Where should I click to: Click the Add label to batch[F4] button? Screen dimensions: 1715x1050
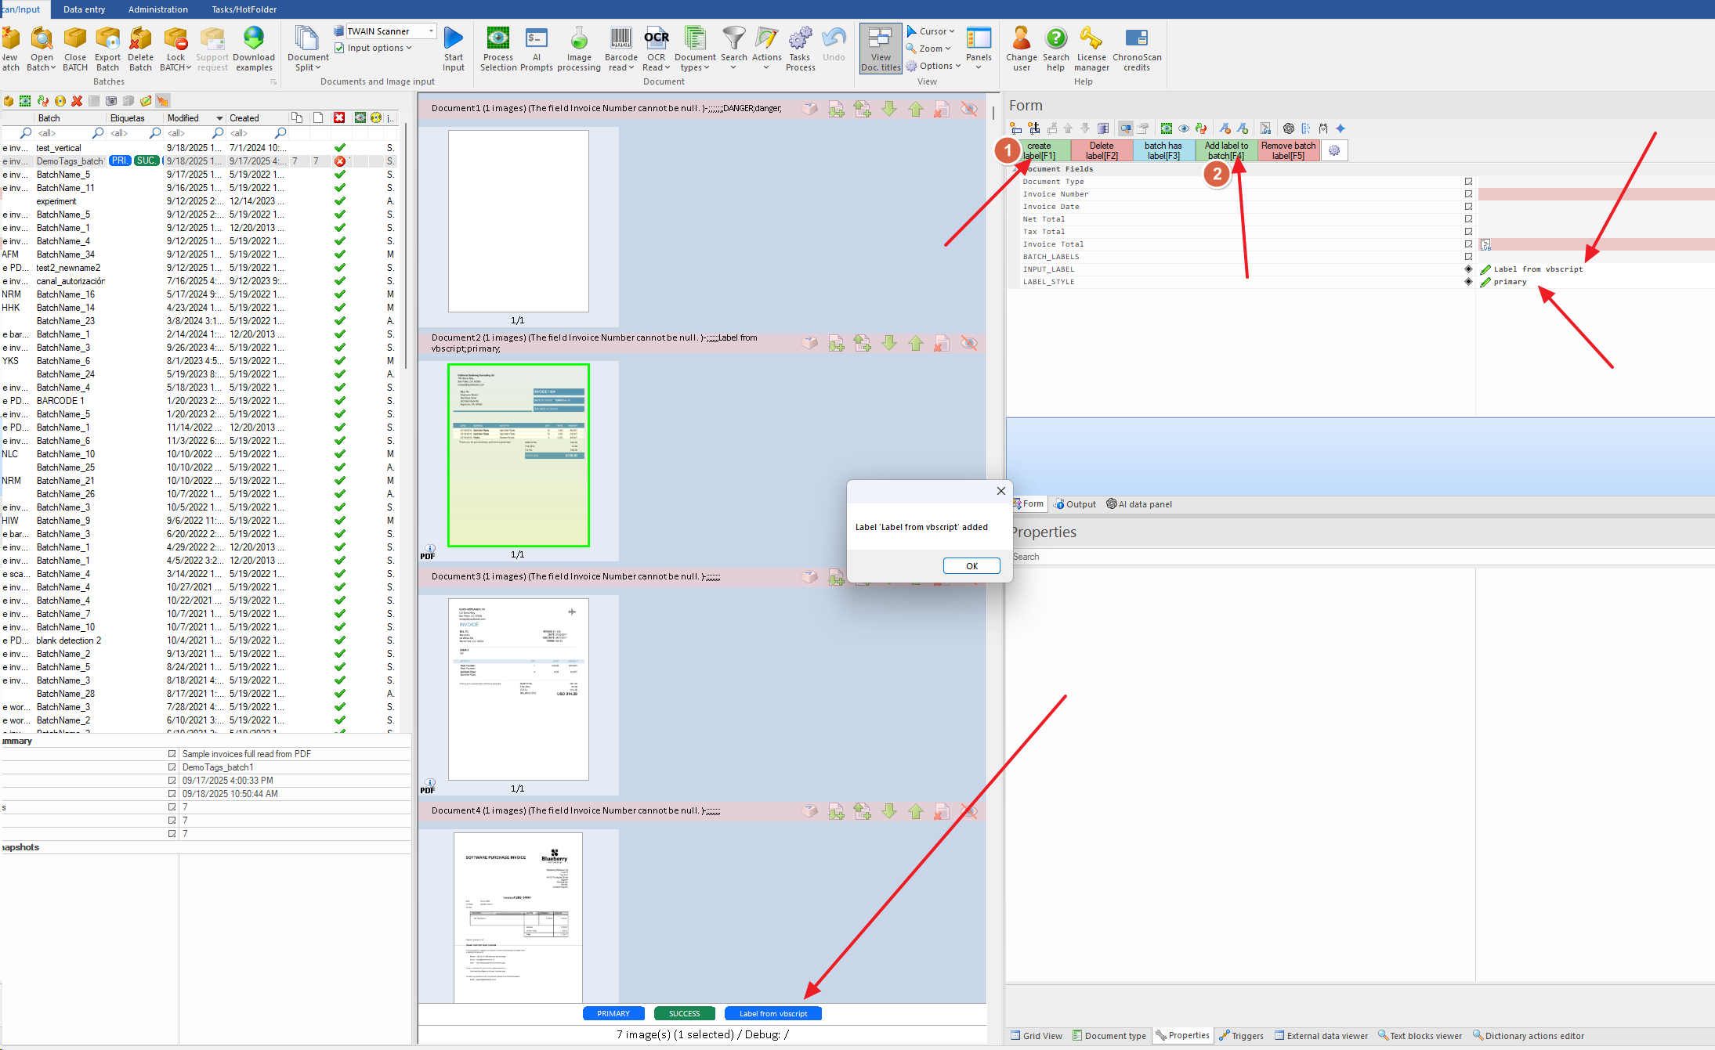[x=1226, y=150]
